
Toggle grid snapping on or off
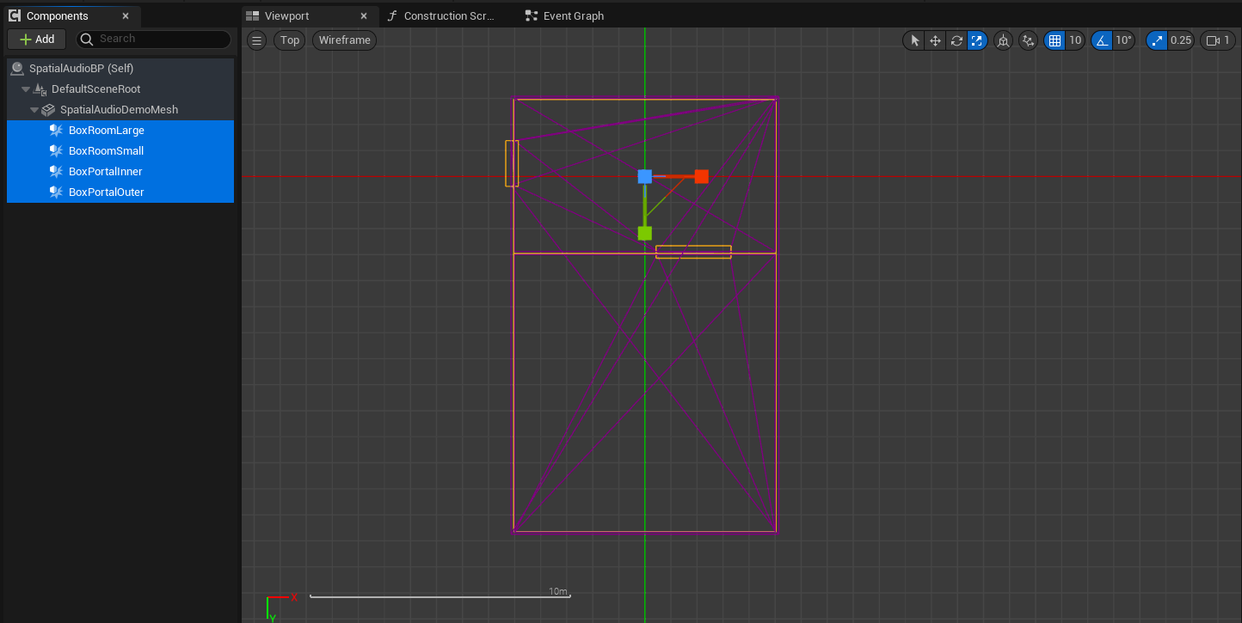(x=1054, y=40)
